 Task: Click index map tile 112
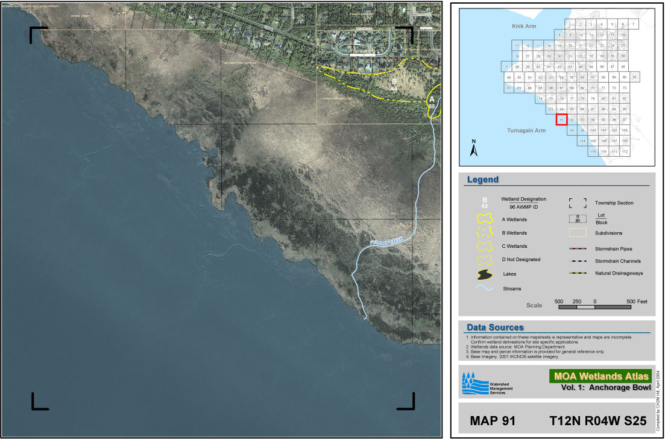(x=625, y=151)
